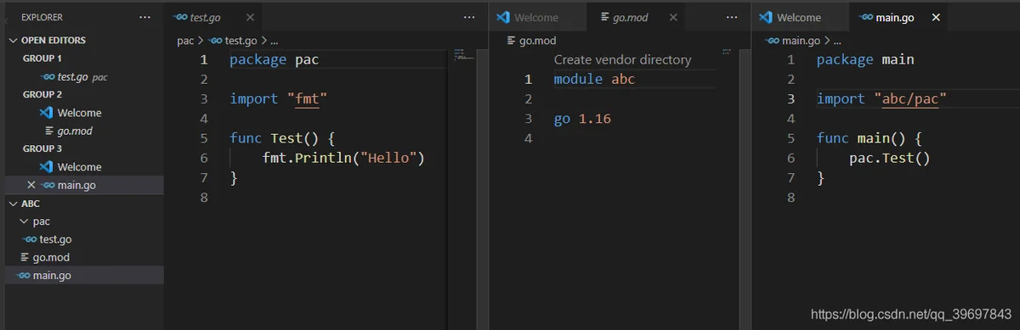Click package main line in main.go

(x=865, y=59)
